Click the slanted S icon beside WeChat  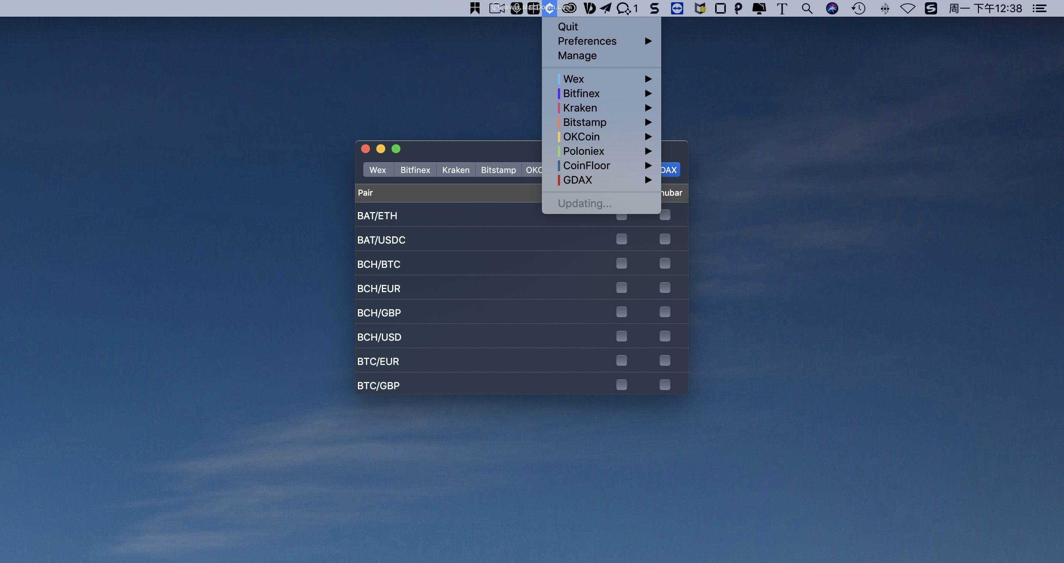click(x=654, y=8)
